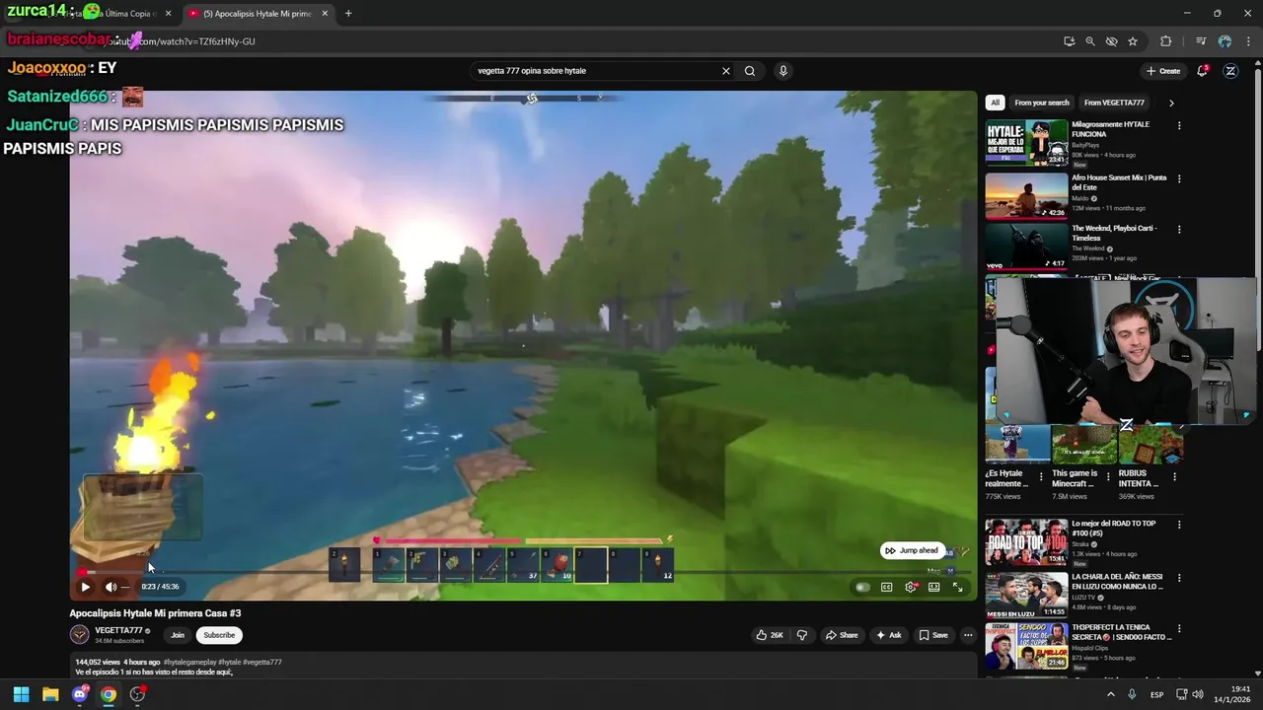1263x710 pixels.
Task: Click install app icon in address bar
Action: pyautogui.click(x=1070, y=41)
